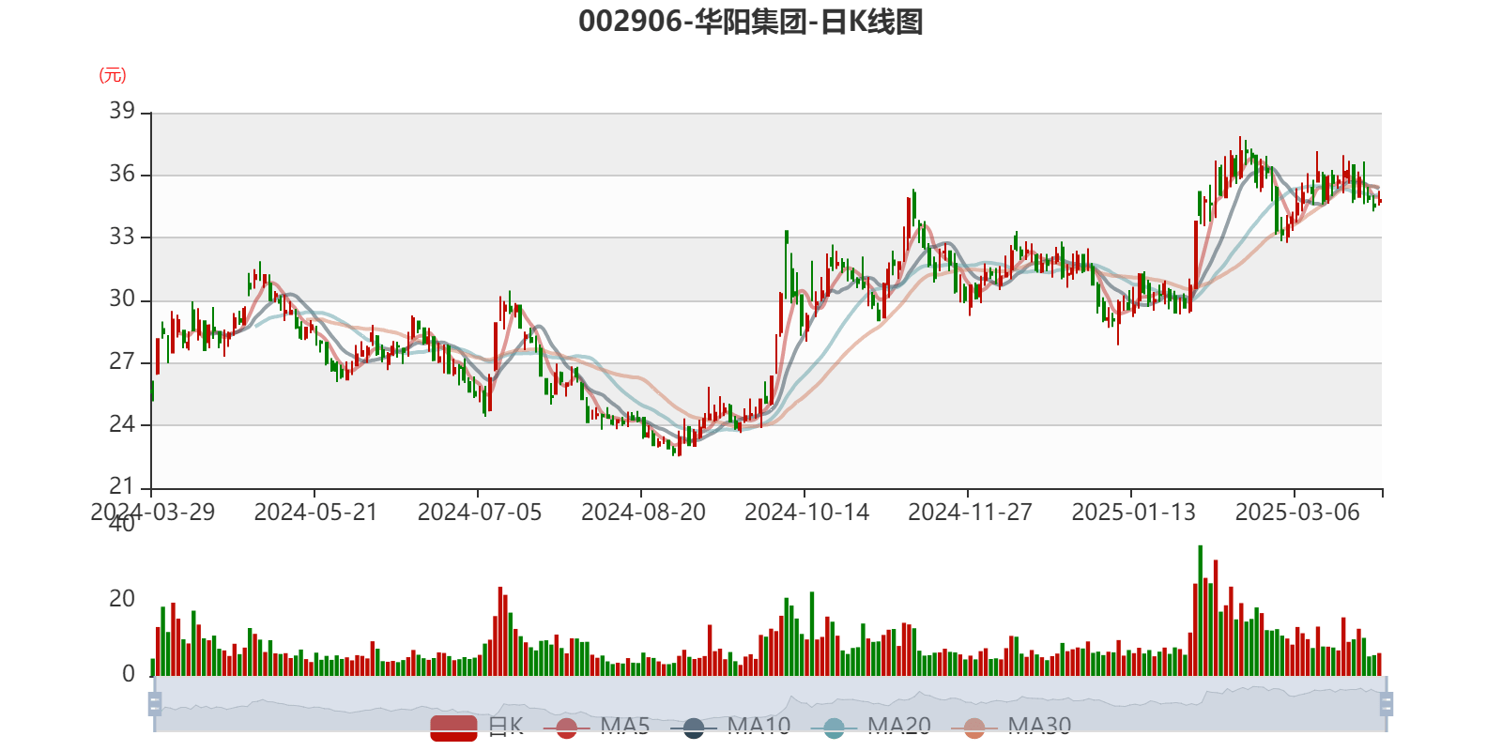Click the 24 price axis label
The width and height of the screenshot is (1502, 751).
click(x=122, y=424)
